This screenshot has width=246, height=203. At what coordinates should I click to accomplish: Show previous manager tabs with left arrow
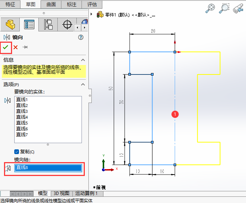click(x=77, y=28)
